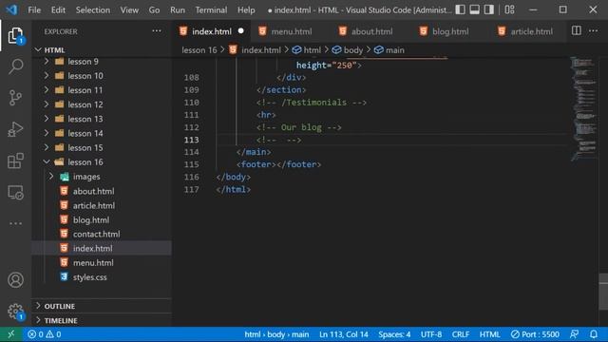Expand the lesson 15 folder
Viewport: 608px width, 342px height.
point(47,147)
